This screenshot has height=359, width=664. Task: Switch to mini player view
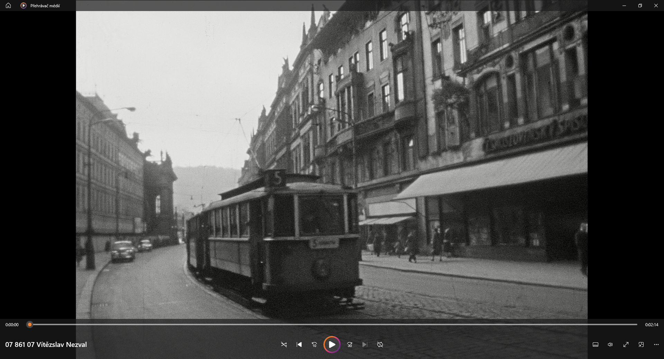(x=641, y=345)
